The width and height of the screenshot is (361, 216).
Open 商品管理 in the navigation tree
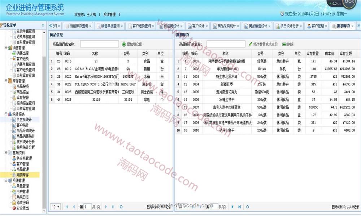coord(22,169)
